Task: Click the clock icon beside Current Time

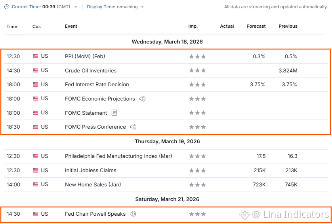Action: pyautogui.click(x=7, y=7)
